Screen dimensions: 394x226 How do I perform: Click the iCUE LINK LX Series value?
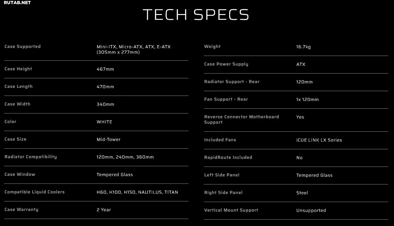click(x=319, y=140)
